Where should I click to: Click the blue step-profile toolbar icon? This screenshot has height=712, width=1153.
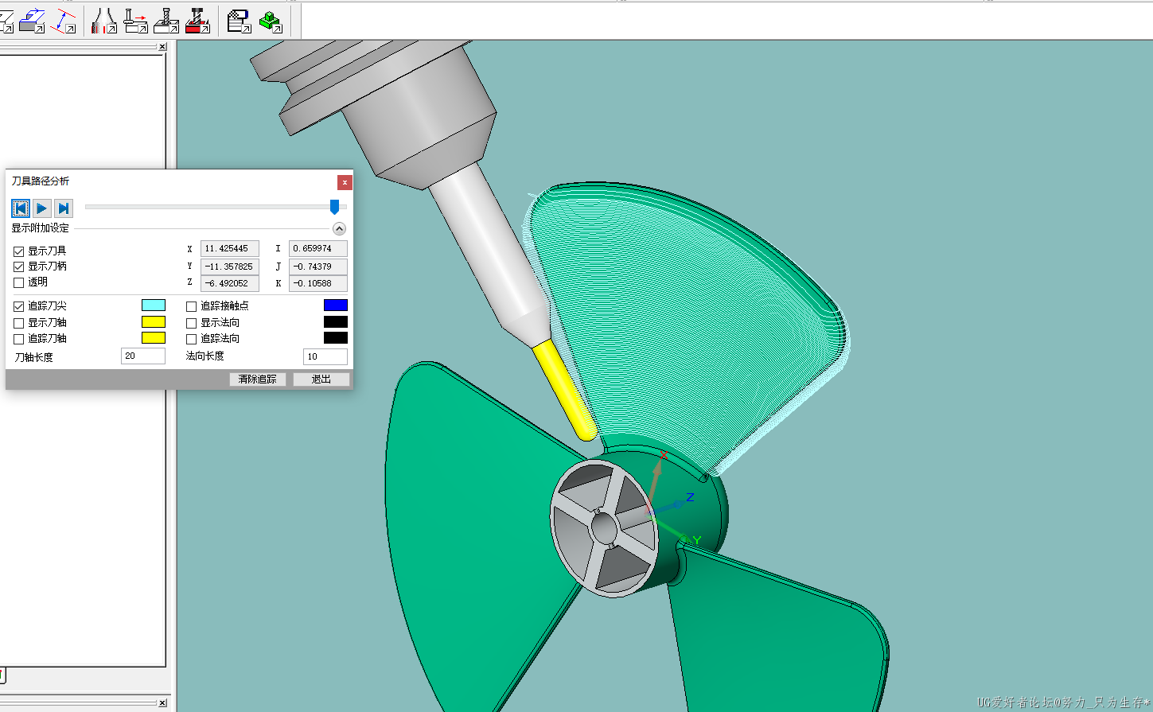pyautogui.click(x=33, y=21)
